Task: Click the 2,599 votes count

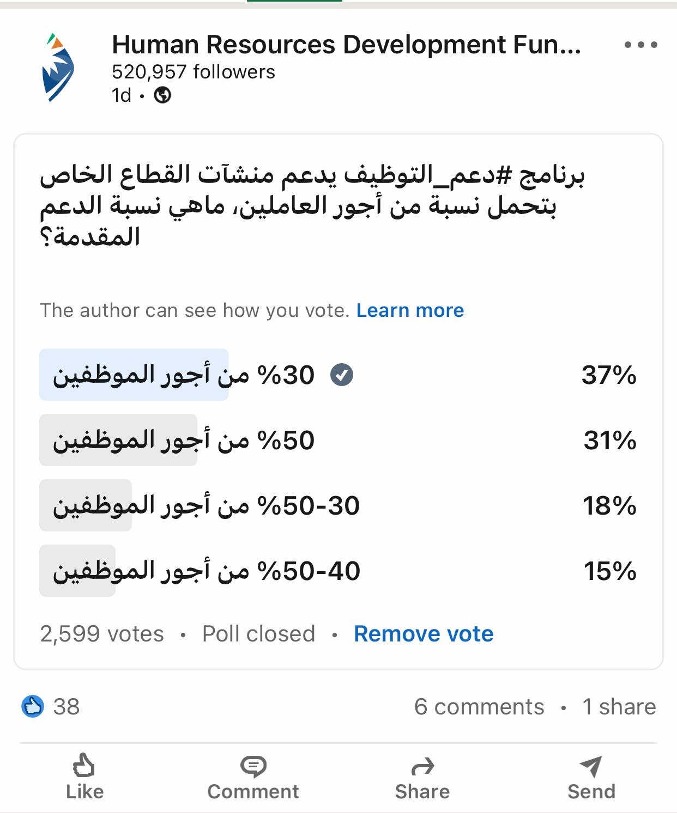Action: pos(102,634)
